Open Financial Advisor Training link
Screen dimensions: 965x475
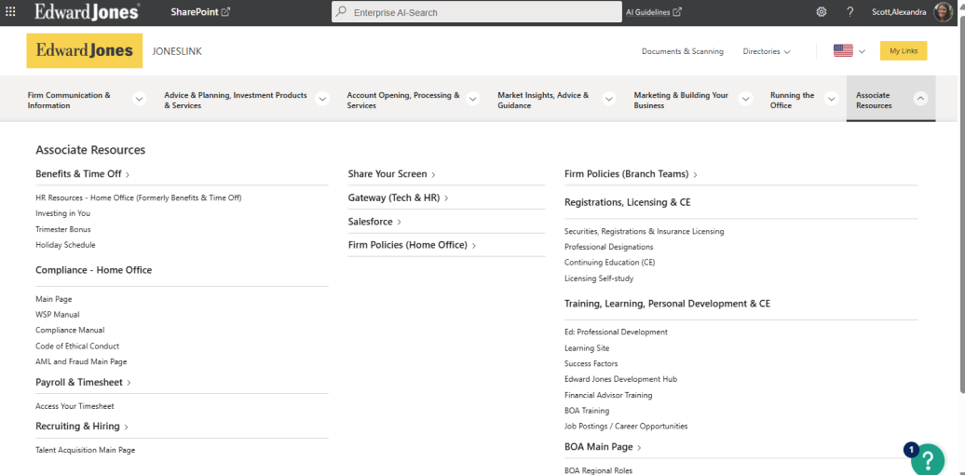click(608, 395)
